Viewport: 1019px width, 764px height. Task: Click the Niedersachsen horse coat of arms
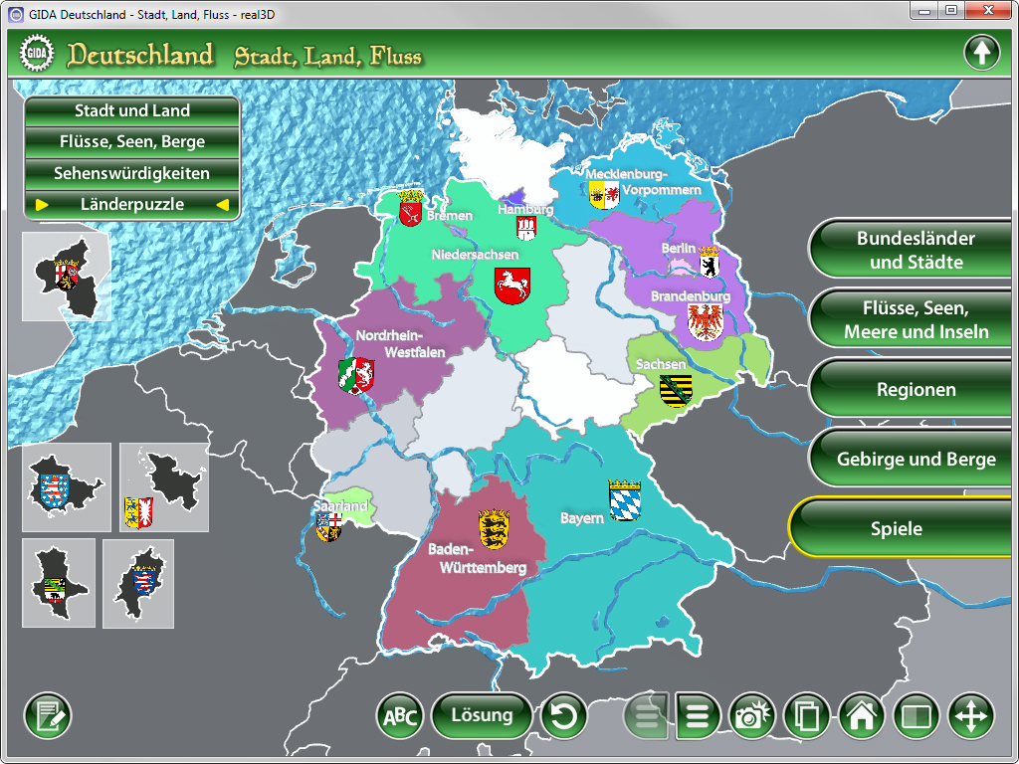512,286
